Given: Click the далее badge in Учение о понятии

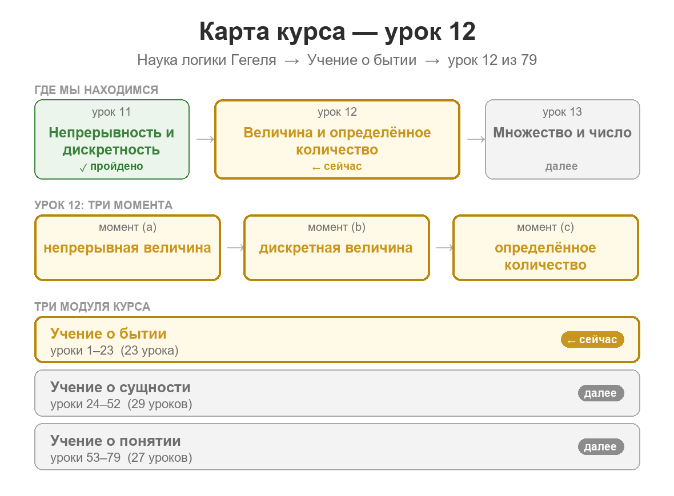Looking at the screenshot, I should [600, 446].
